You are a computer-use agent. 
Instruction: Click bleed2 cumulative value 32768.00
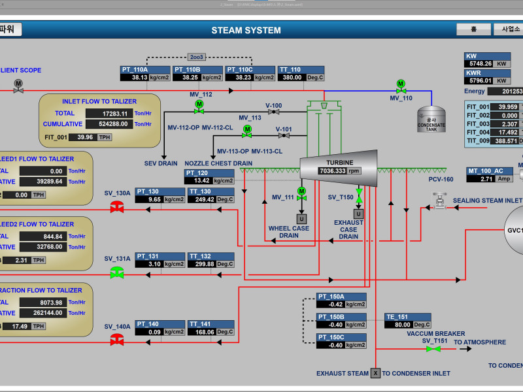(x=43, y=247)
